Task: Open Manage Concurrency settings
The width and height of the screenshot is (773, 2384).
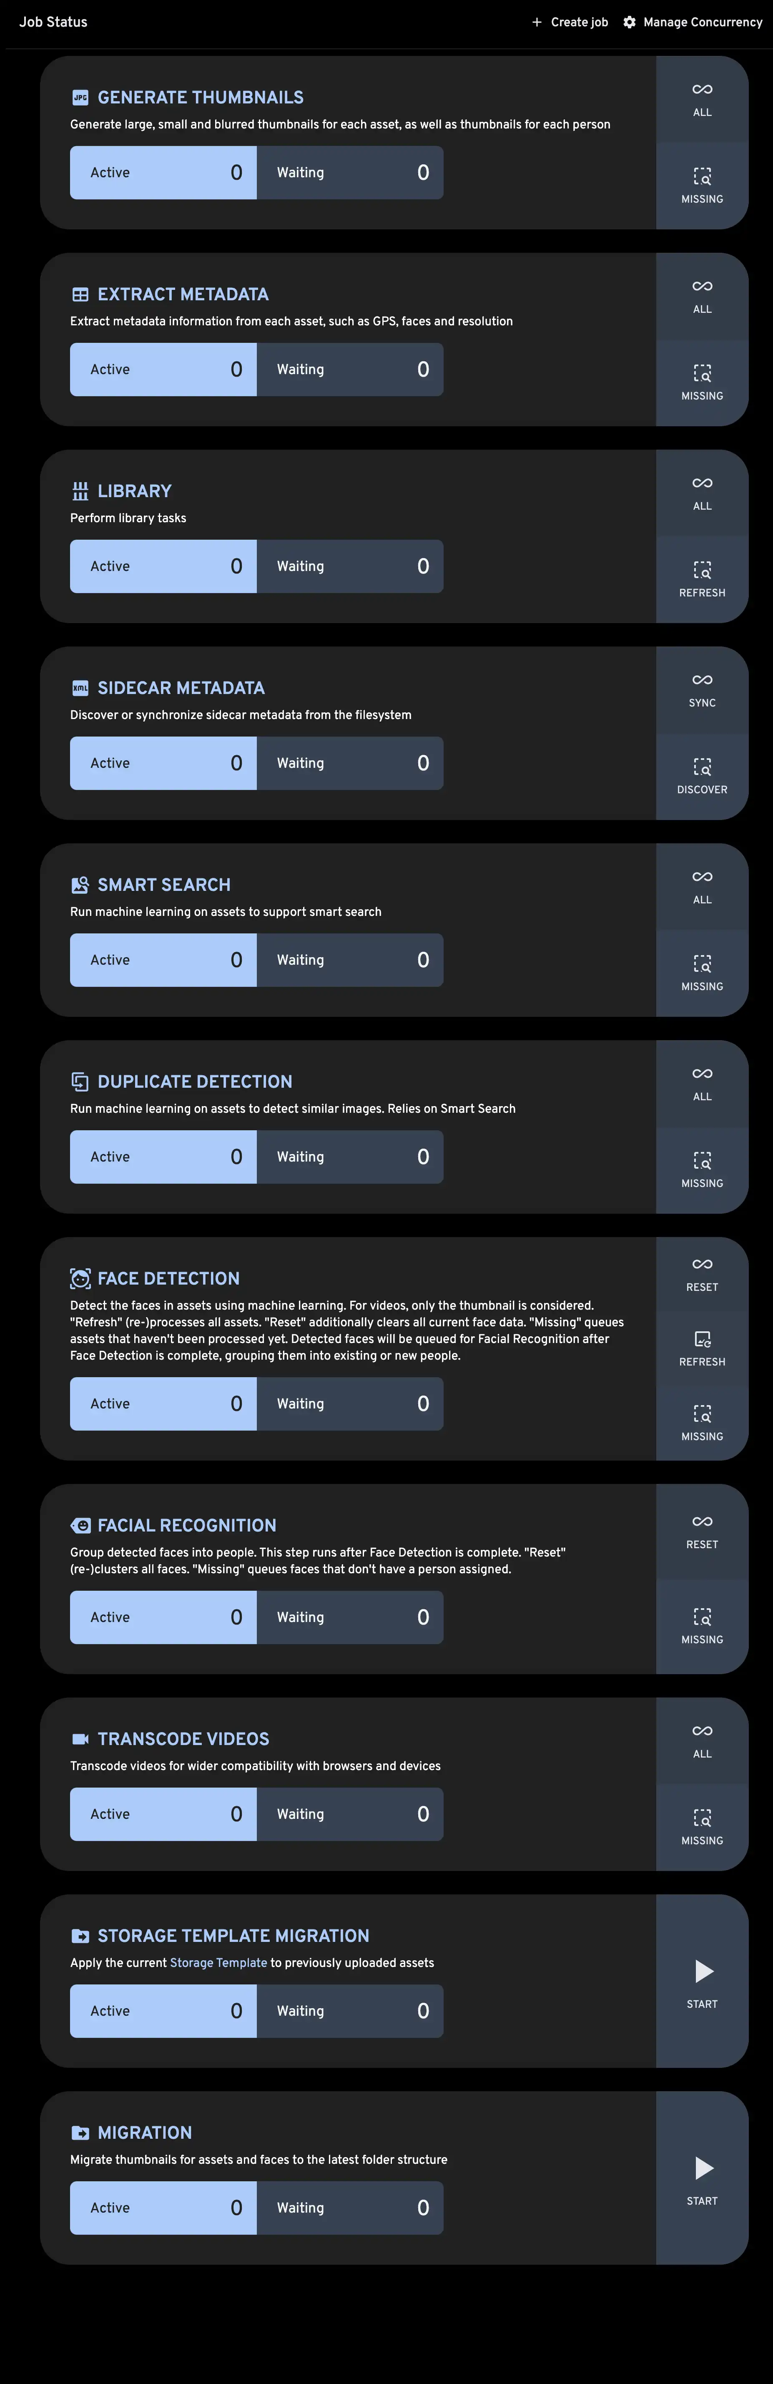Action: pos(693,22)
